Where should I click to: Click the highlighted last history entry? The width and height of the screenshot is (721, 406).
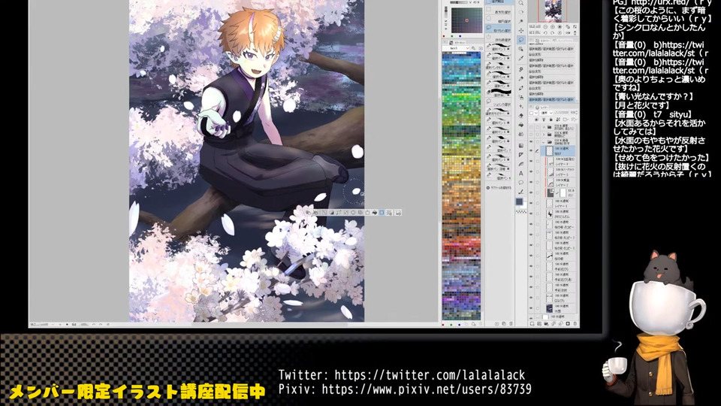coord(551,100)
